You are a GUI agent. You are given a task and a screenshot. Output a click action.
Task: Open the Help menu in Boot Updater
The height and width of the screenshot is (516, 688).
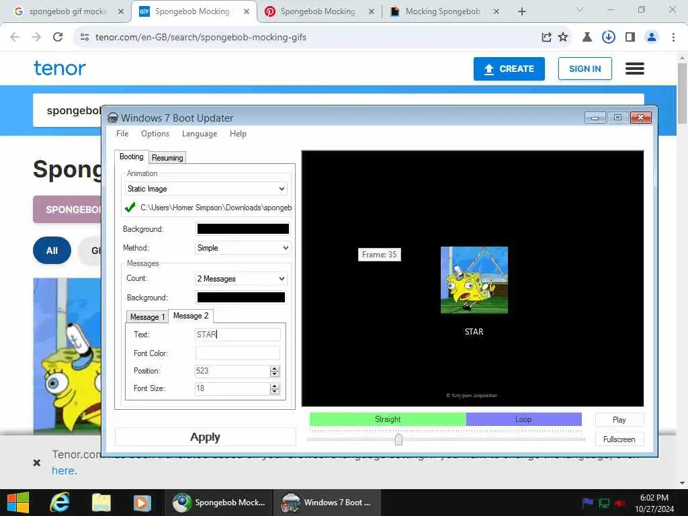coord(238,134)
